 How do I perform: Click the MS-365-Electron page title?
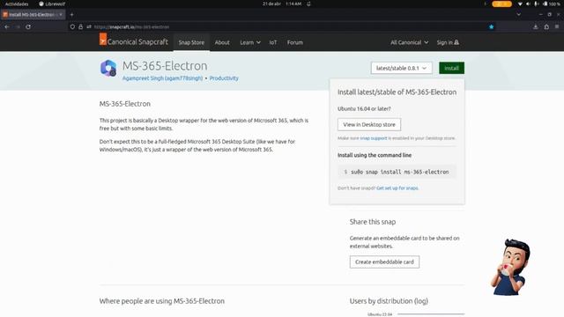click(165, 66)
